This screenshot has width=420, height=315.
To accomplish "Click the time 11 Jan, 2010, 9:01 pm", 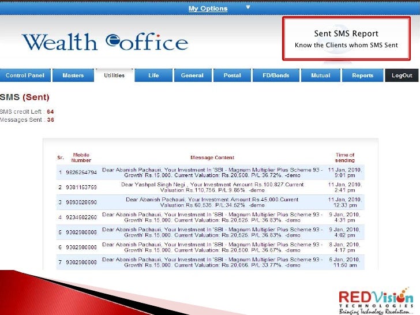I will 345,172.
